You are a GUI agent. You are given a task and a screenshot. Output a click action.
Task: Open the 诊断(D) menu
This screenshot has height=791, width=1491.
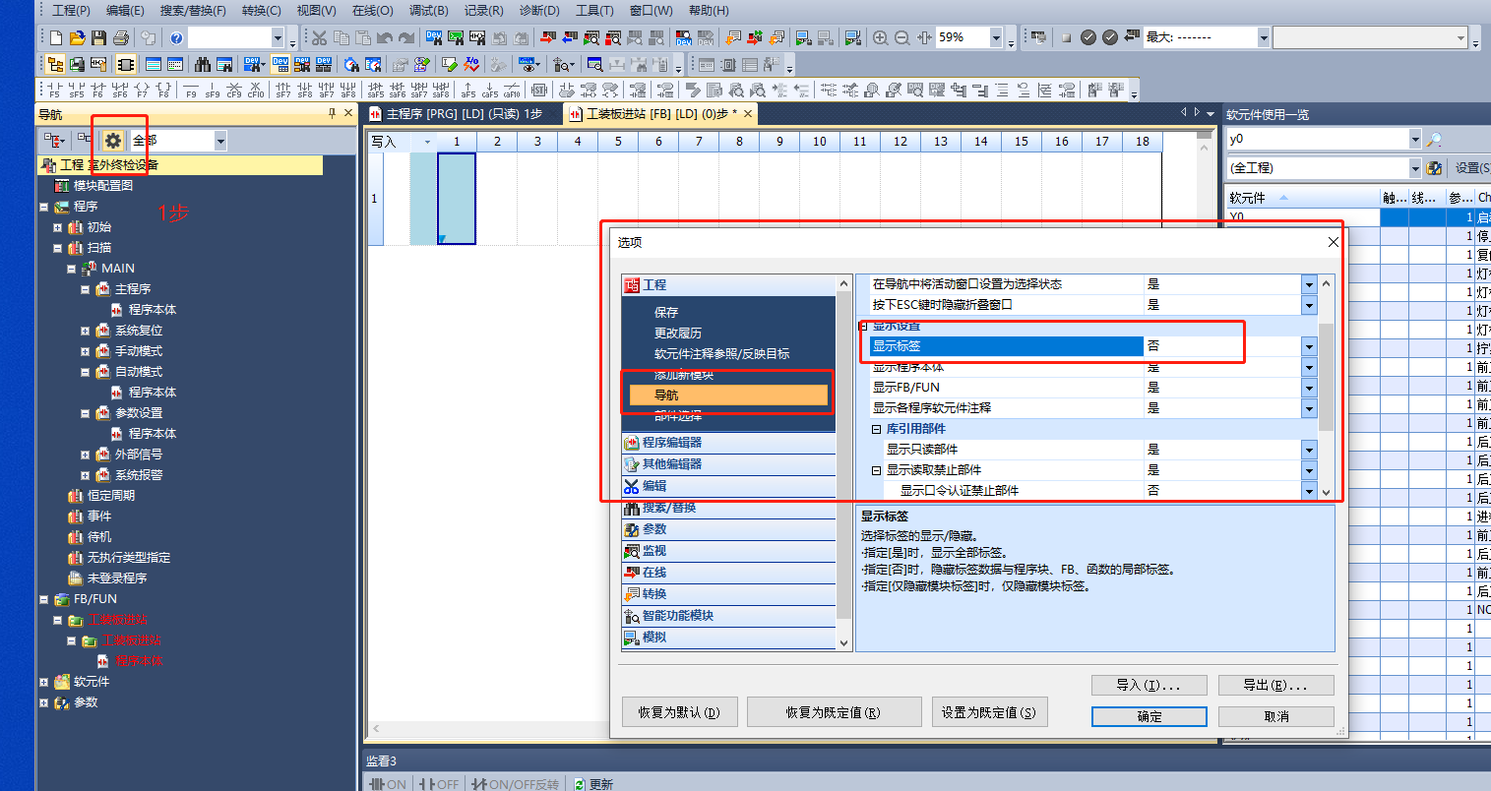[x=539, y=10]
